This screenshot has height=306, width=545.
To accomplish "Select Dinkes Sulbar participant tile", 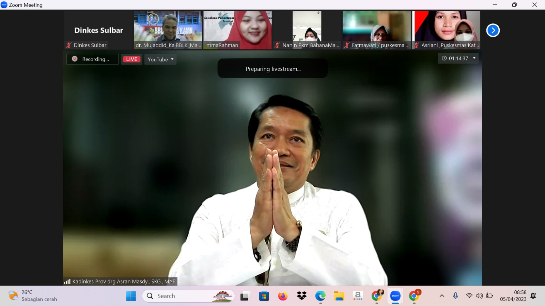I will (x=98, y=30).
